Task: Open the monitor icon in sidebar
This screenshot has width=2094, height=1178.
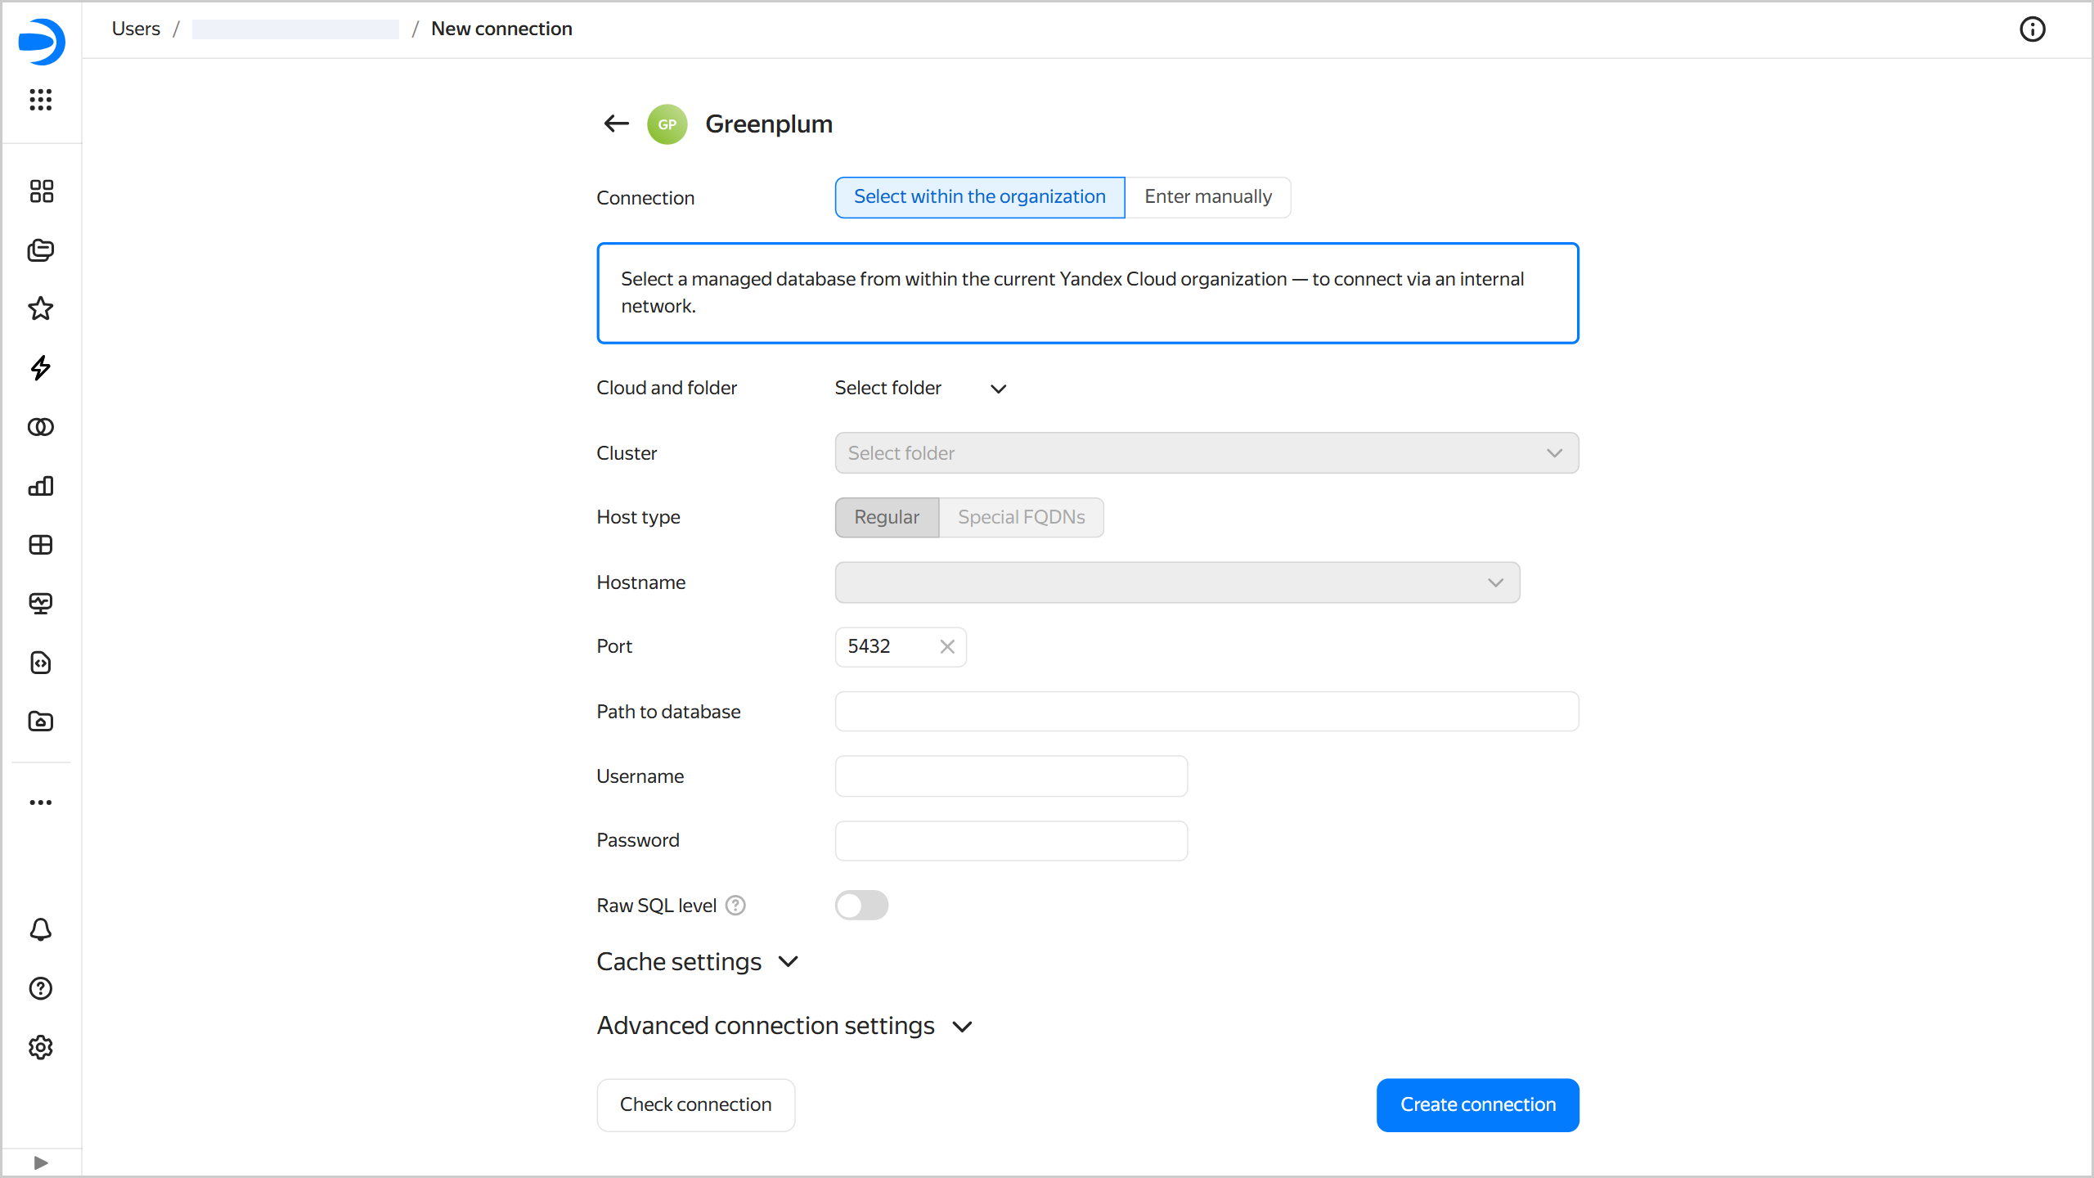Action: click(x=41, y=604)
